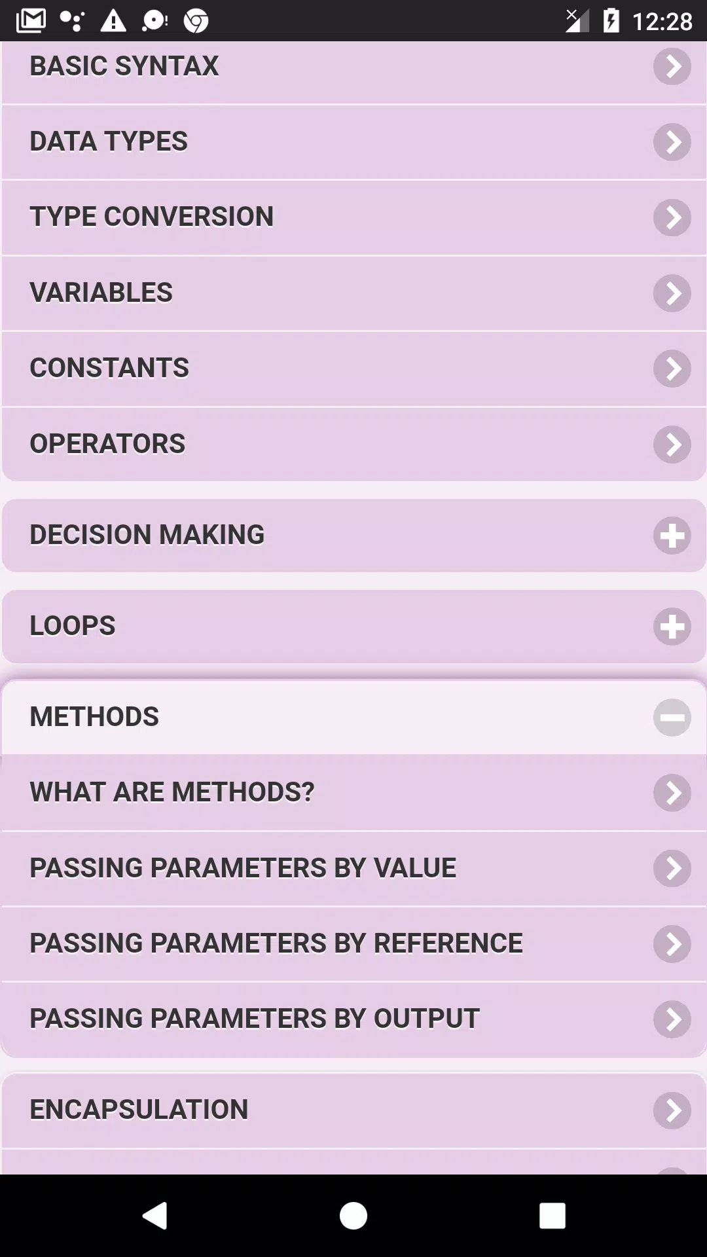707x1257 pixels.
Task: Collapse the Methods section minus icon
Action: coord(672,718)
